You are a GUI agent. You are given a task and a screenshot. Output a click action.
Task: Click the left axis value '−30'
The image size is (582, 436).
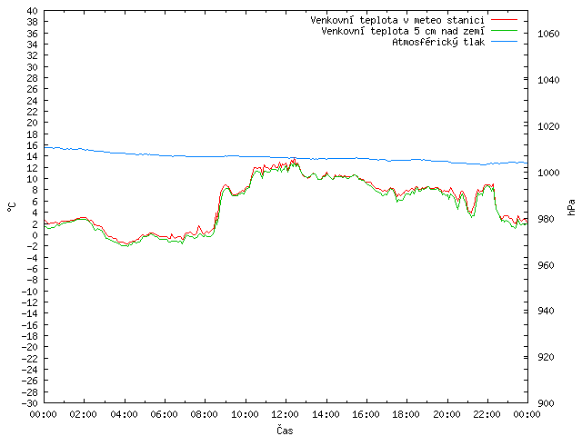[30, 403]
